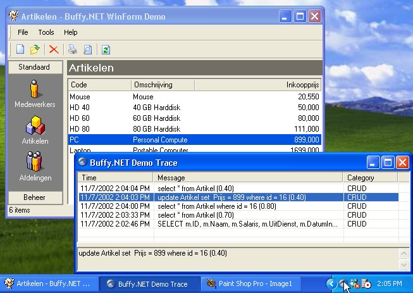Minimize the Buffy.NET Demo Trace window

[373, 162]
